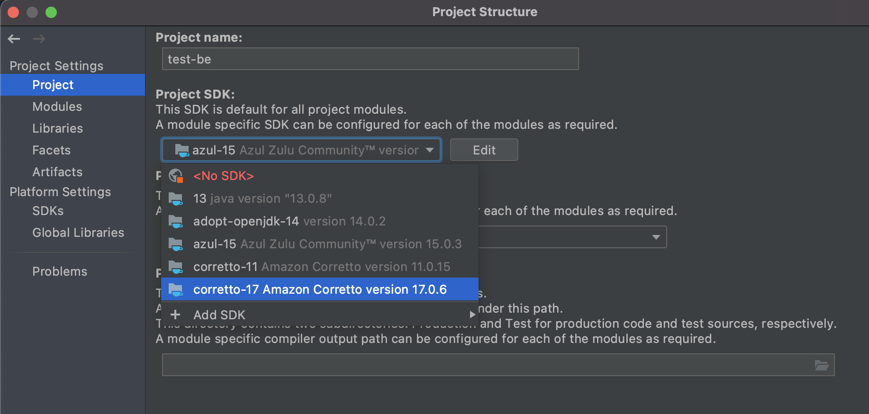Screen dimensions: 869x414
Task: Choose adopt-openjdk-14 version 14.0.2
Action: click(320, 221)
